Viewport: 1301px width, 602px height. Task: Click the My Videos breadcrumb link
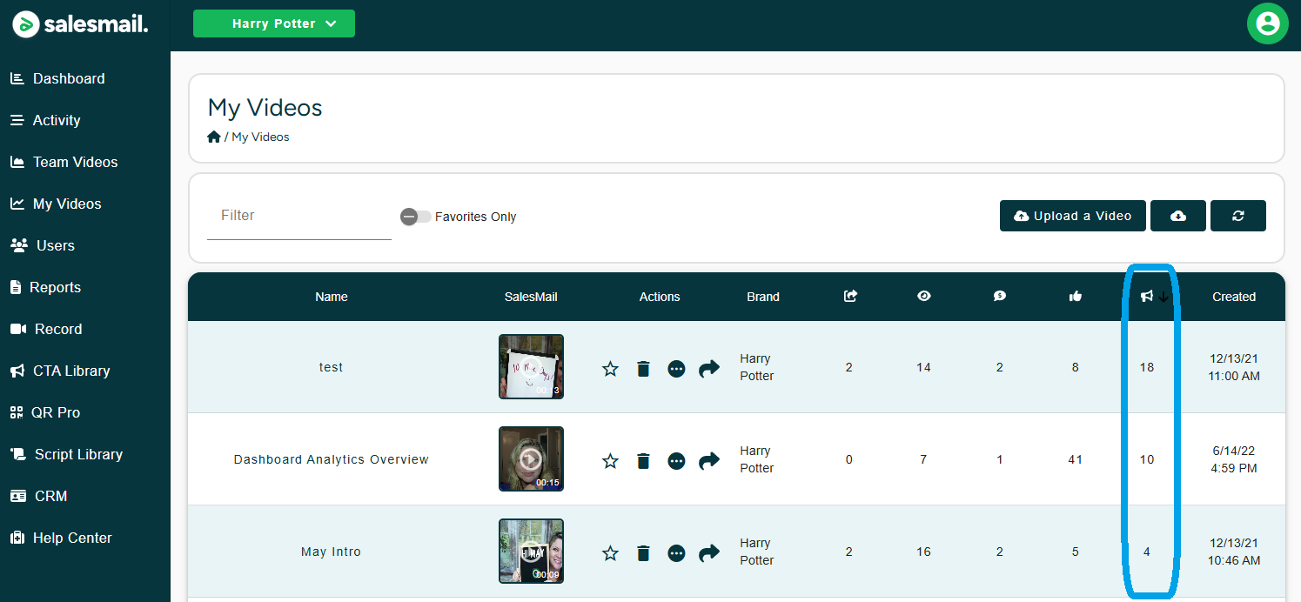(260, 137)
